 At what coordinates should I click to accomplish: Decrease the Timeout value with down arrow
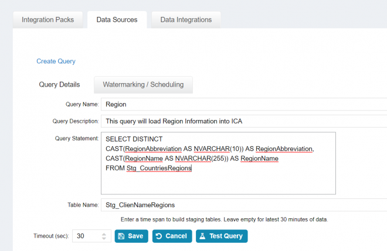[x=104, y=239]
